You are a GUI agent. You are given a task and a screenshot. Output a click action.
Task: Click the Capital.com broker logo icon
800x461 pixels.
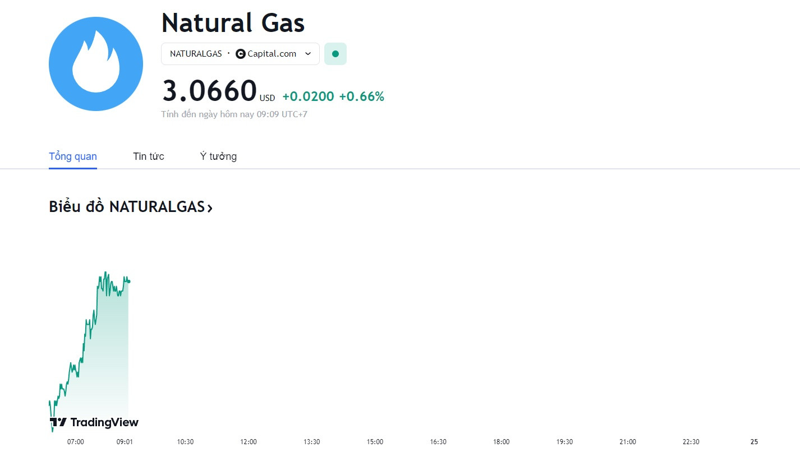click(x=241, y=54)
